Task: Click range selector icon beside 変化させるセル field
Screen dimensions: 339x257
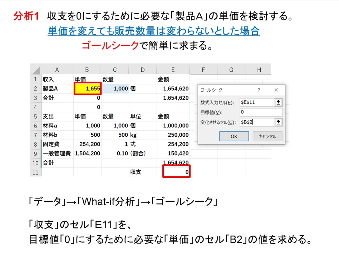Action: pyautogui.click(x=279, y=122)
